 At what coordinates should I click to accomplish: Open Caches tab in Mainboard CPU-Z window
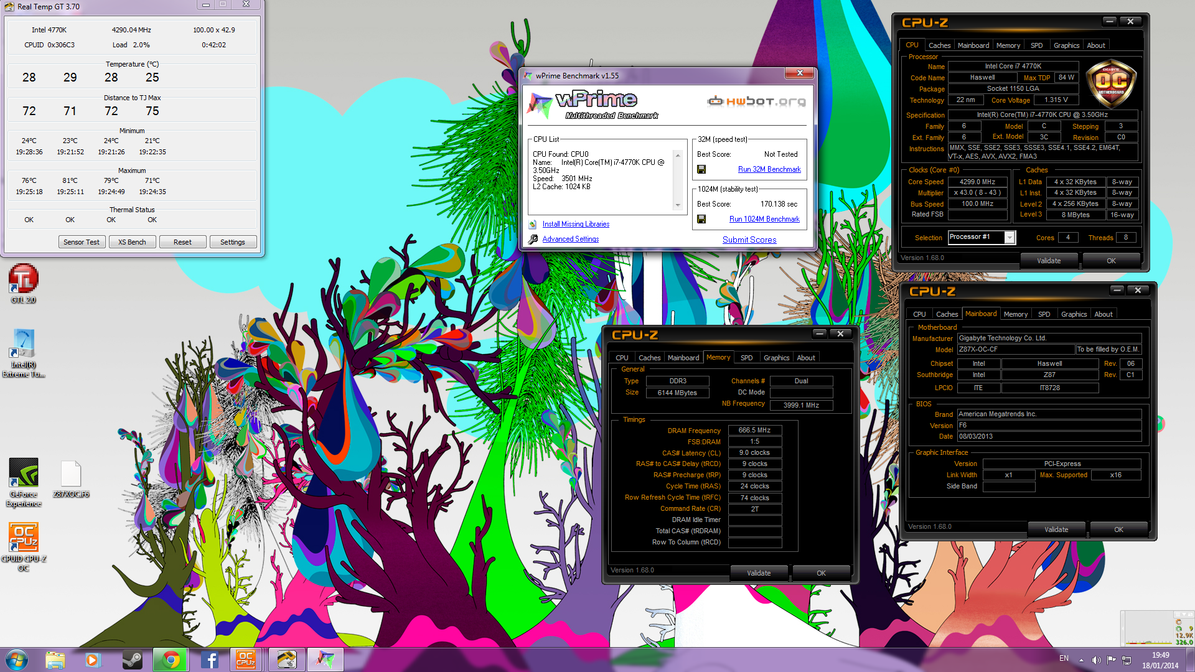(x=947, y=314)
